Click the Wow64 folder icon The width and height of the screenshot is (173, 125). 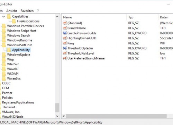coord(4,69)
